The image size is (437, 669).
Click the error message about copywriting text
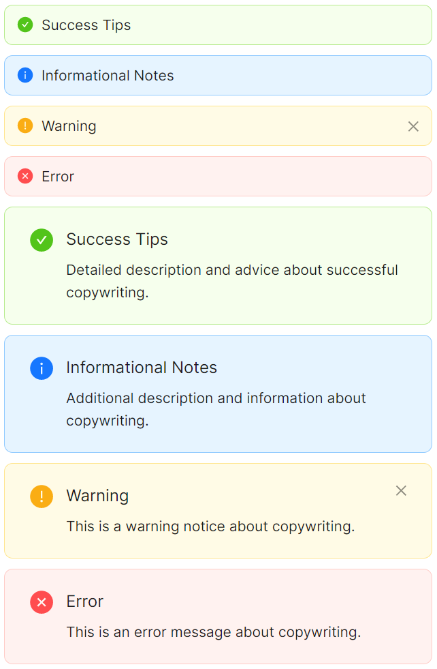(213, 632)
